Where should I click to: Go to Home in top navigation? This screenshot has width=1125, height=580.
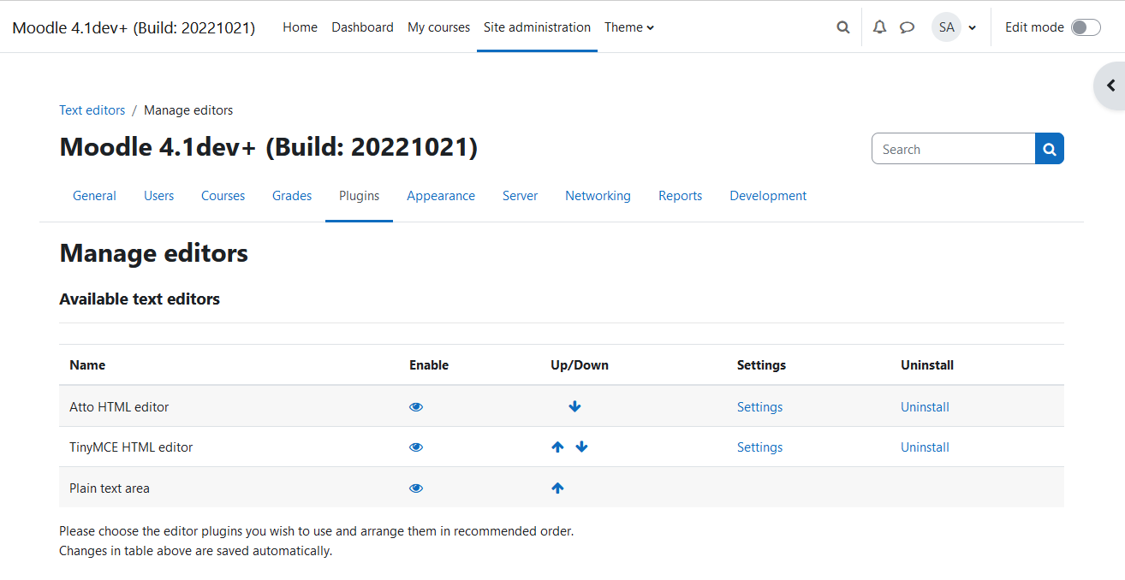[x=300, y=27]
